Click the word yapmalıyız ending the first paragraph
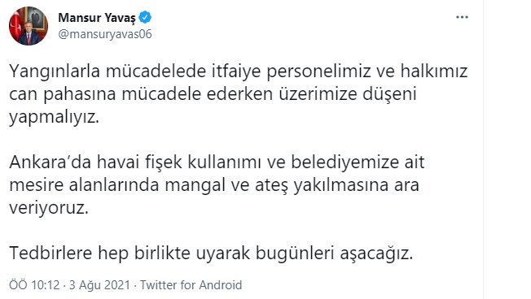This screenshot has height=299, width=531. [x=54, y=118]
